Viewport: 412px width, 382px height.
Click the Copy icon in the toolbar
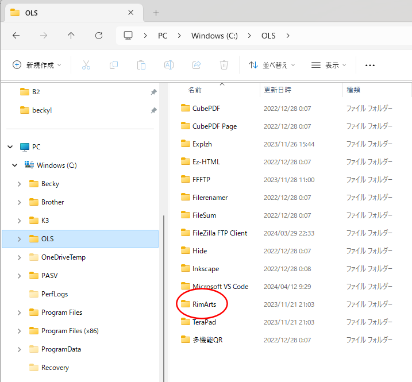114,65
